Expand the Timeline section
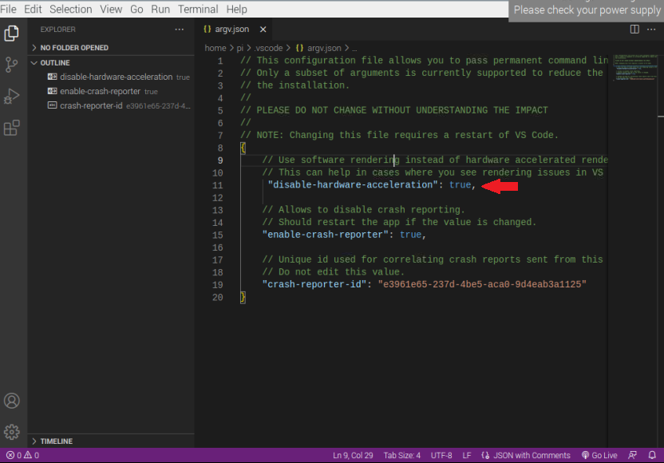This screenshot has width=664, height=463. [x=56, y=441]
